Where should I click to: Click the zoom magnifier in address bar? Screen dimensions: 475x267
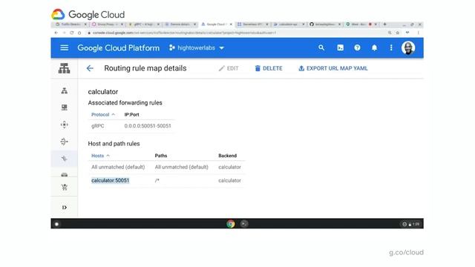point(390,33)
